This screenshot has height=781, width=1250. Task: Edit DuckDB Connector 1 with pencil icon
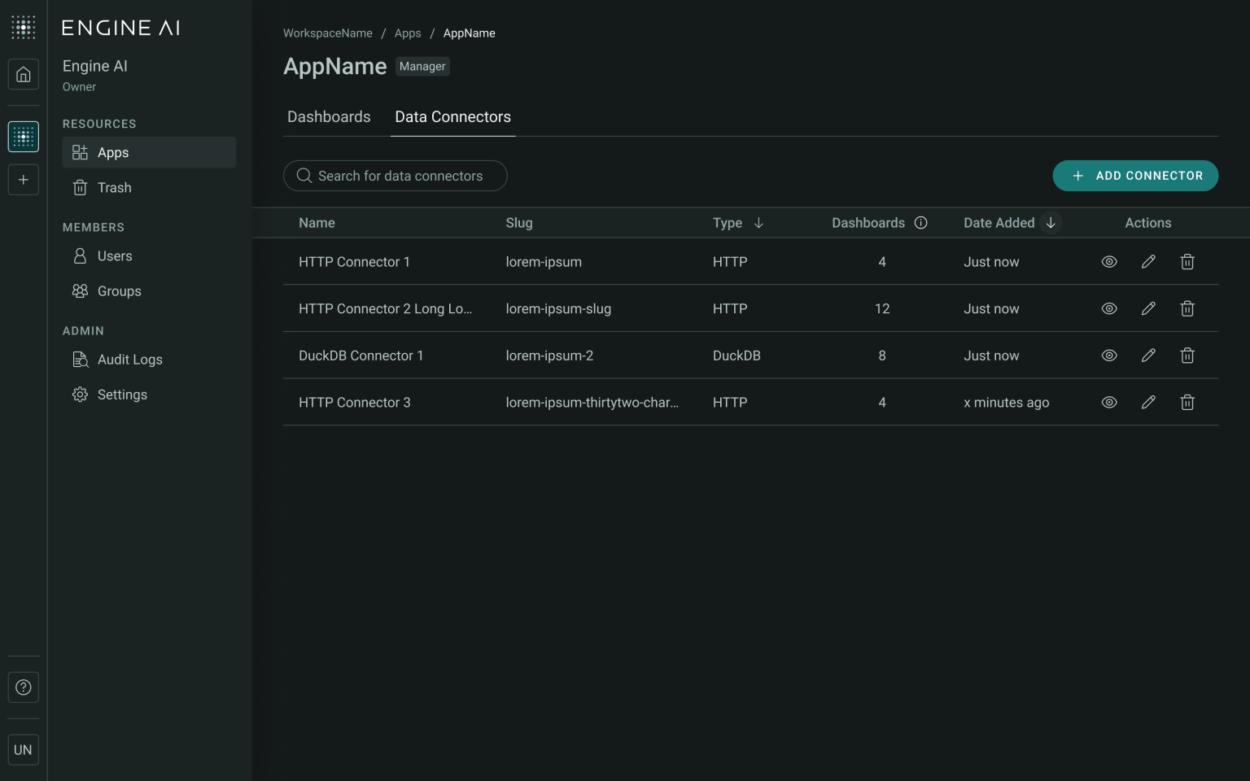[1148, 356]
